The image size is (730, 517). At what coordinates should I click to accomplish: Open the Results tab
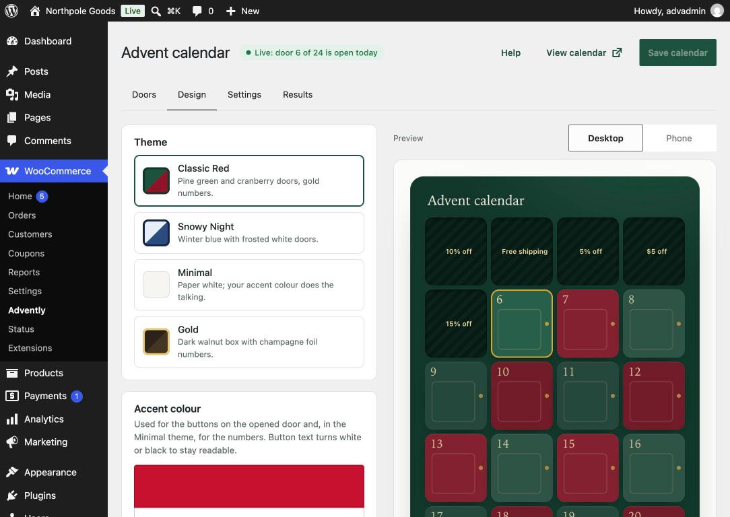[298, 94]
